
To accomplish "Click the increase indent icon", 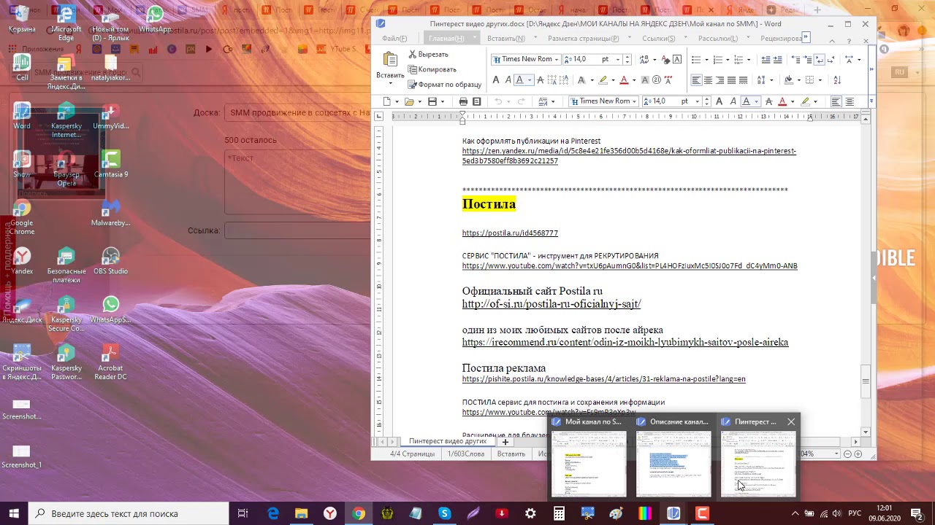I will pos(779,59).
